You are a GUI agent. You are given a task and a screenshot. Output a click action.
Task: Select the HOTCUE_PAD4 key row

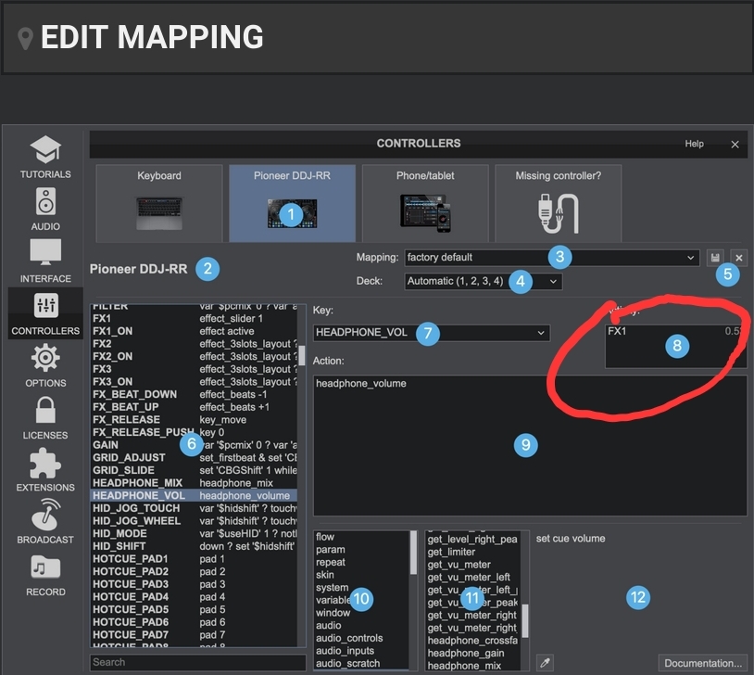(x=194, y=597)
